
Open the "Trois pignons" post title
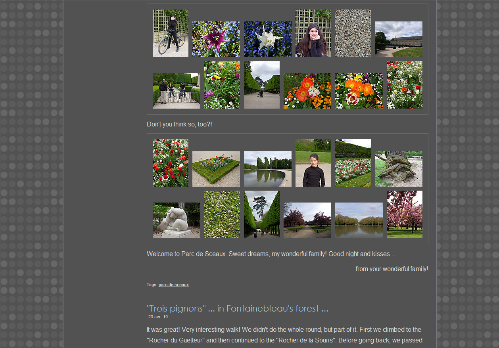(x=237, y=308)
